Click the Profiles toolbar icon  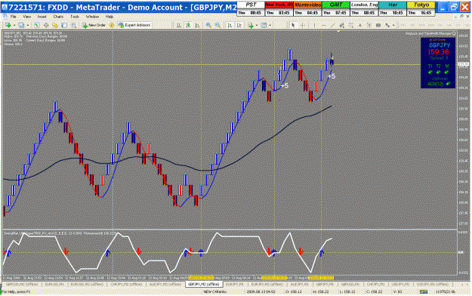click(21, 26)
